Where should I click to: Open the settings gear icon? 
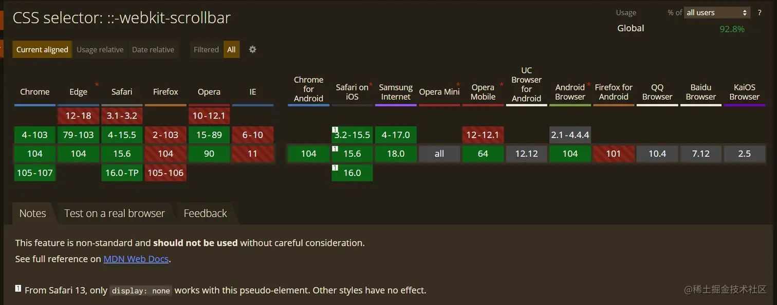(x=252, y=49)
